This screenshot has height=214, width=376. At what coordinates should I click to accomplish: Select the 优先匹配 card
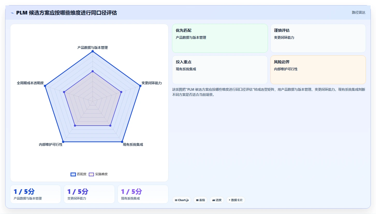[220, 38]
